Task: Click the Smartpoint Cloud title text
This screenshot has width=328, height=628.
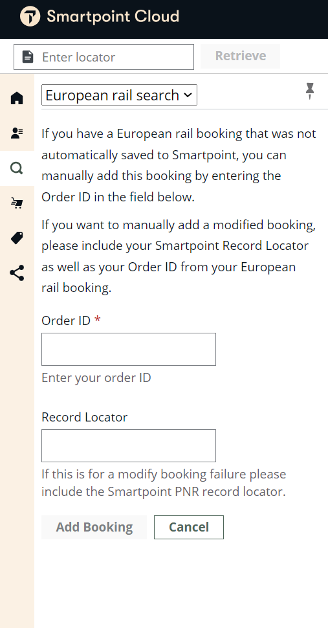Action: point(113,16)
